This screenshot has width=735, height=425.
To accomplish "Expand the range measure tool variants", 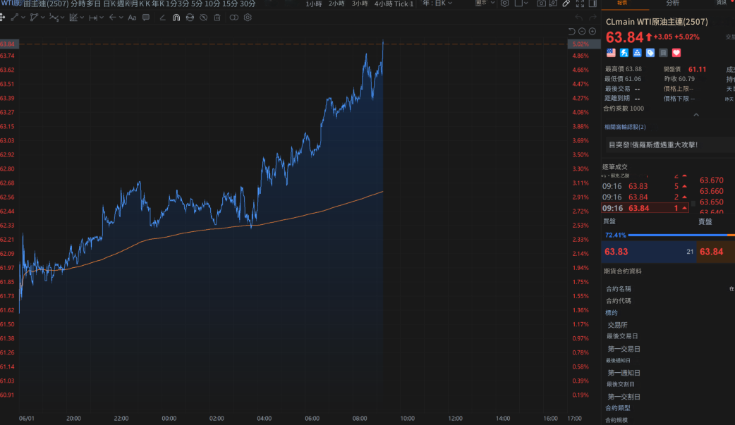I will (102, 18).
